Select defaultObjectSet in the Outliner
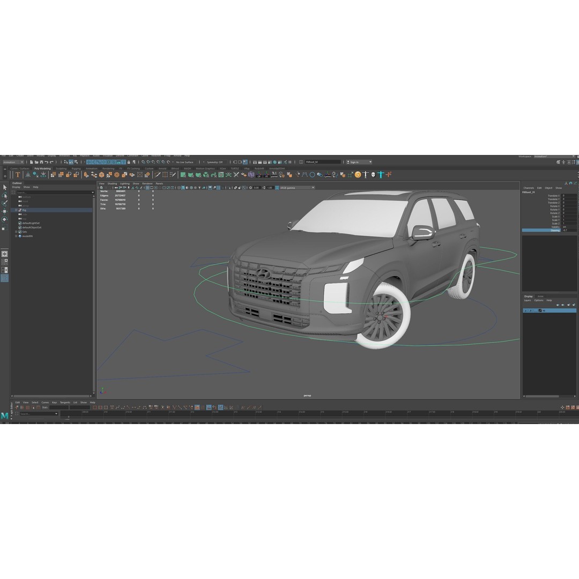The image size is (579, 579). click(x=32, y=227)
